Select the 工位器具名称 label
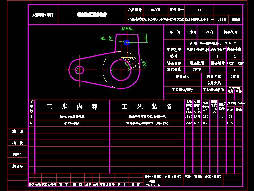Image resolution: width=254 pixels, height=191 pixels. [x=214, y=90]
